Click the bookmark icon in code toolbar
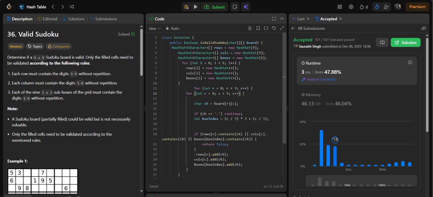 point(258,28)
